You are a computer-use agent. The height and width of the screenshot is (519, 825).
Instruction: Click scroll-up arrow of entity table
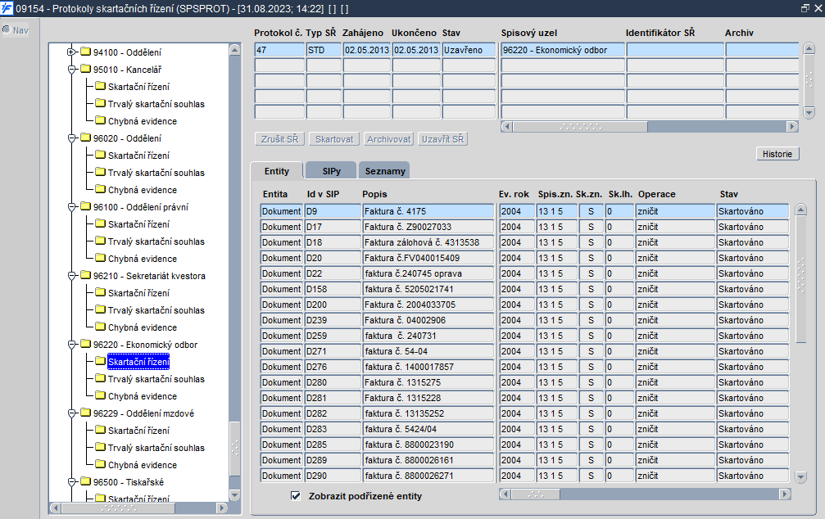pyautogui.click(x=800, y=210)
